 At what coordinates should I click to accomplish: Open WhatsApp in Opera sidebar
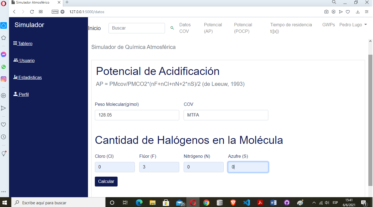coord(4,67)
